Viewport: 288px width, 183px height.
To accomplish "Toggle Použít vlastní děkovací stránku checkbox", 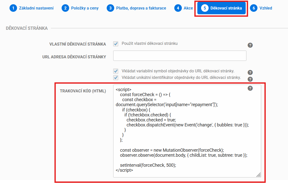I will tap(116, 44).
